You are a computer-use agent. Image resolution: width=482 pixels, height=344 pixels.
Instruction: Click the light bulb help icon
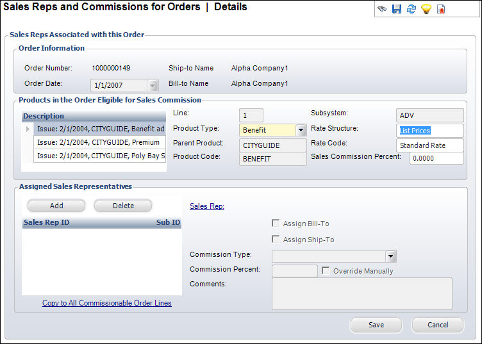426,10
